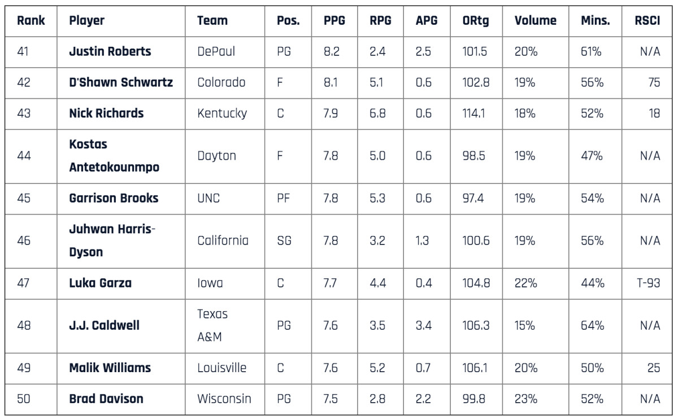
Task: Click the Volume column header
Action: coord(535,21)
